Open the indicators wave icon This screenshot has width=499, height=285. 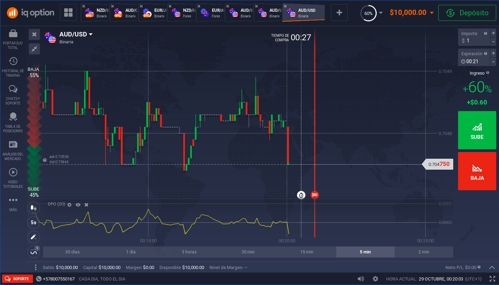pos(34,252)
